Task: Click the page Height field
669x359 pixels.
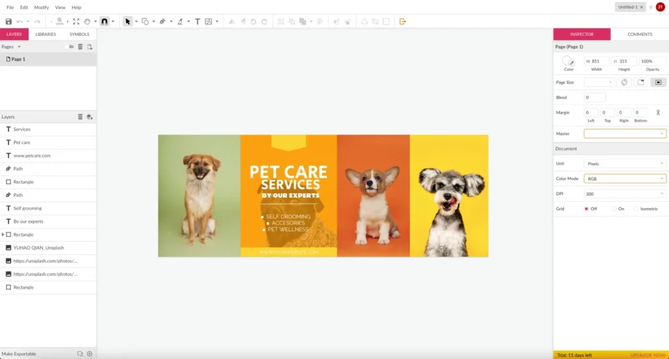Action: coord(624,61)
